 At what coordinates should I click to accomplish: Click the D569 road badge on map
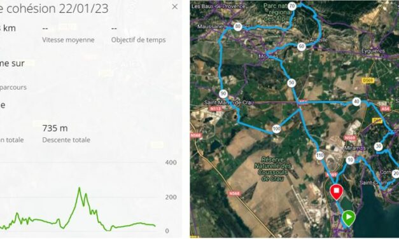[368, 81]
